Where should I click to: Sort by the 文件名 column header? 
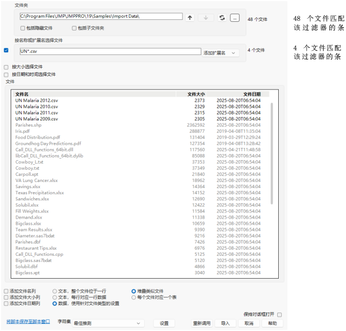coord(94,94)
